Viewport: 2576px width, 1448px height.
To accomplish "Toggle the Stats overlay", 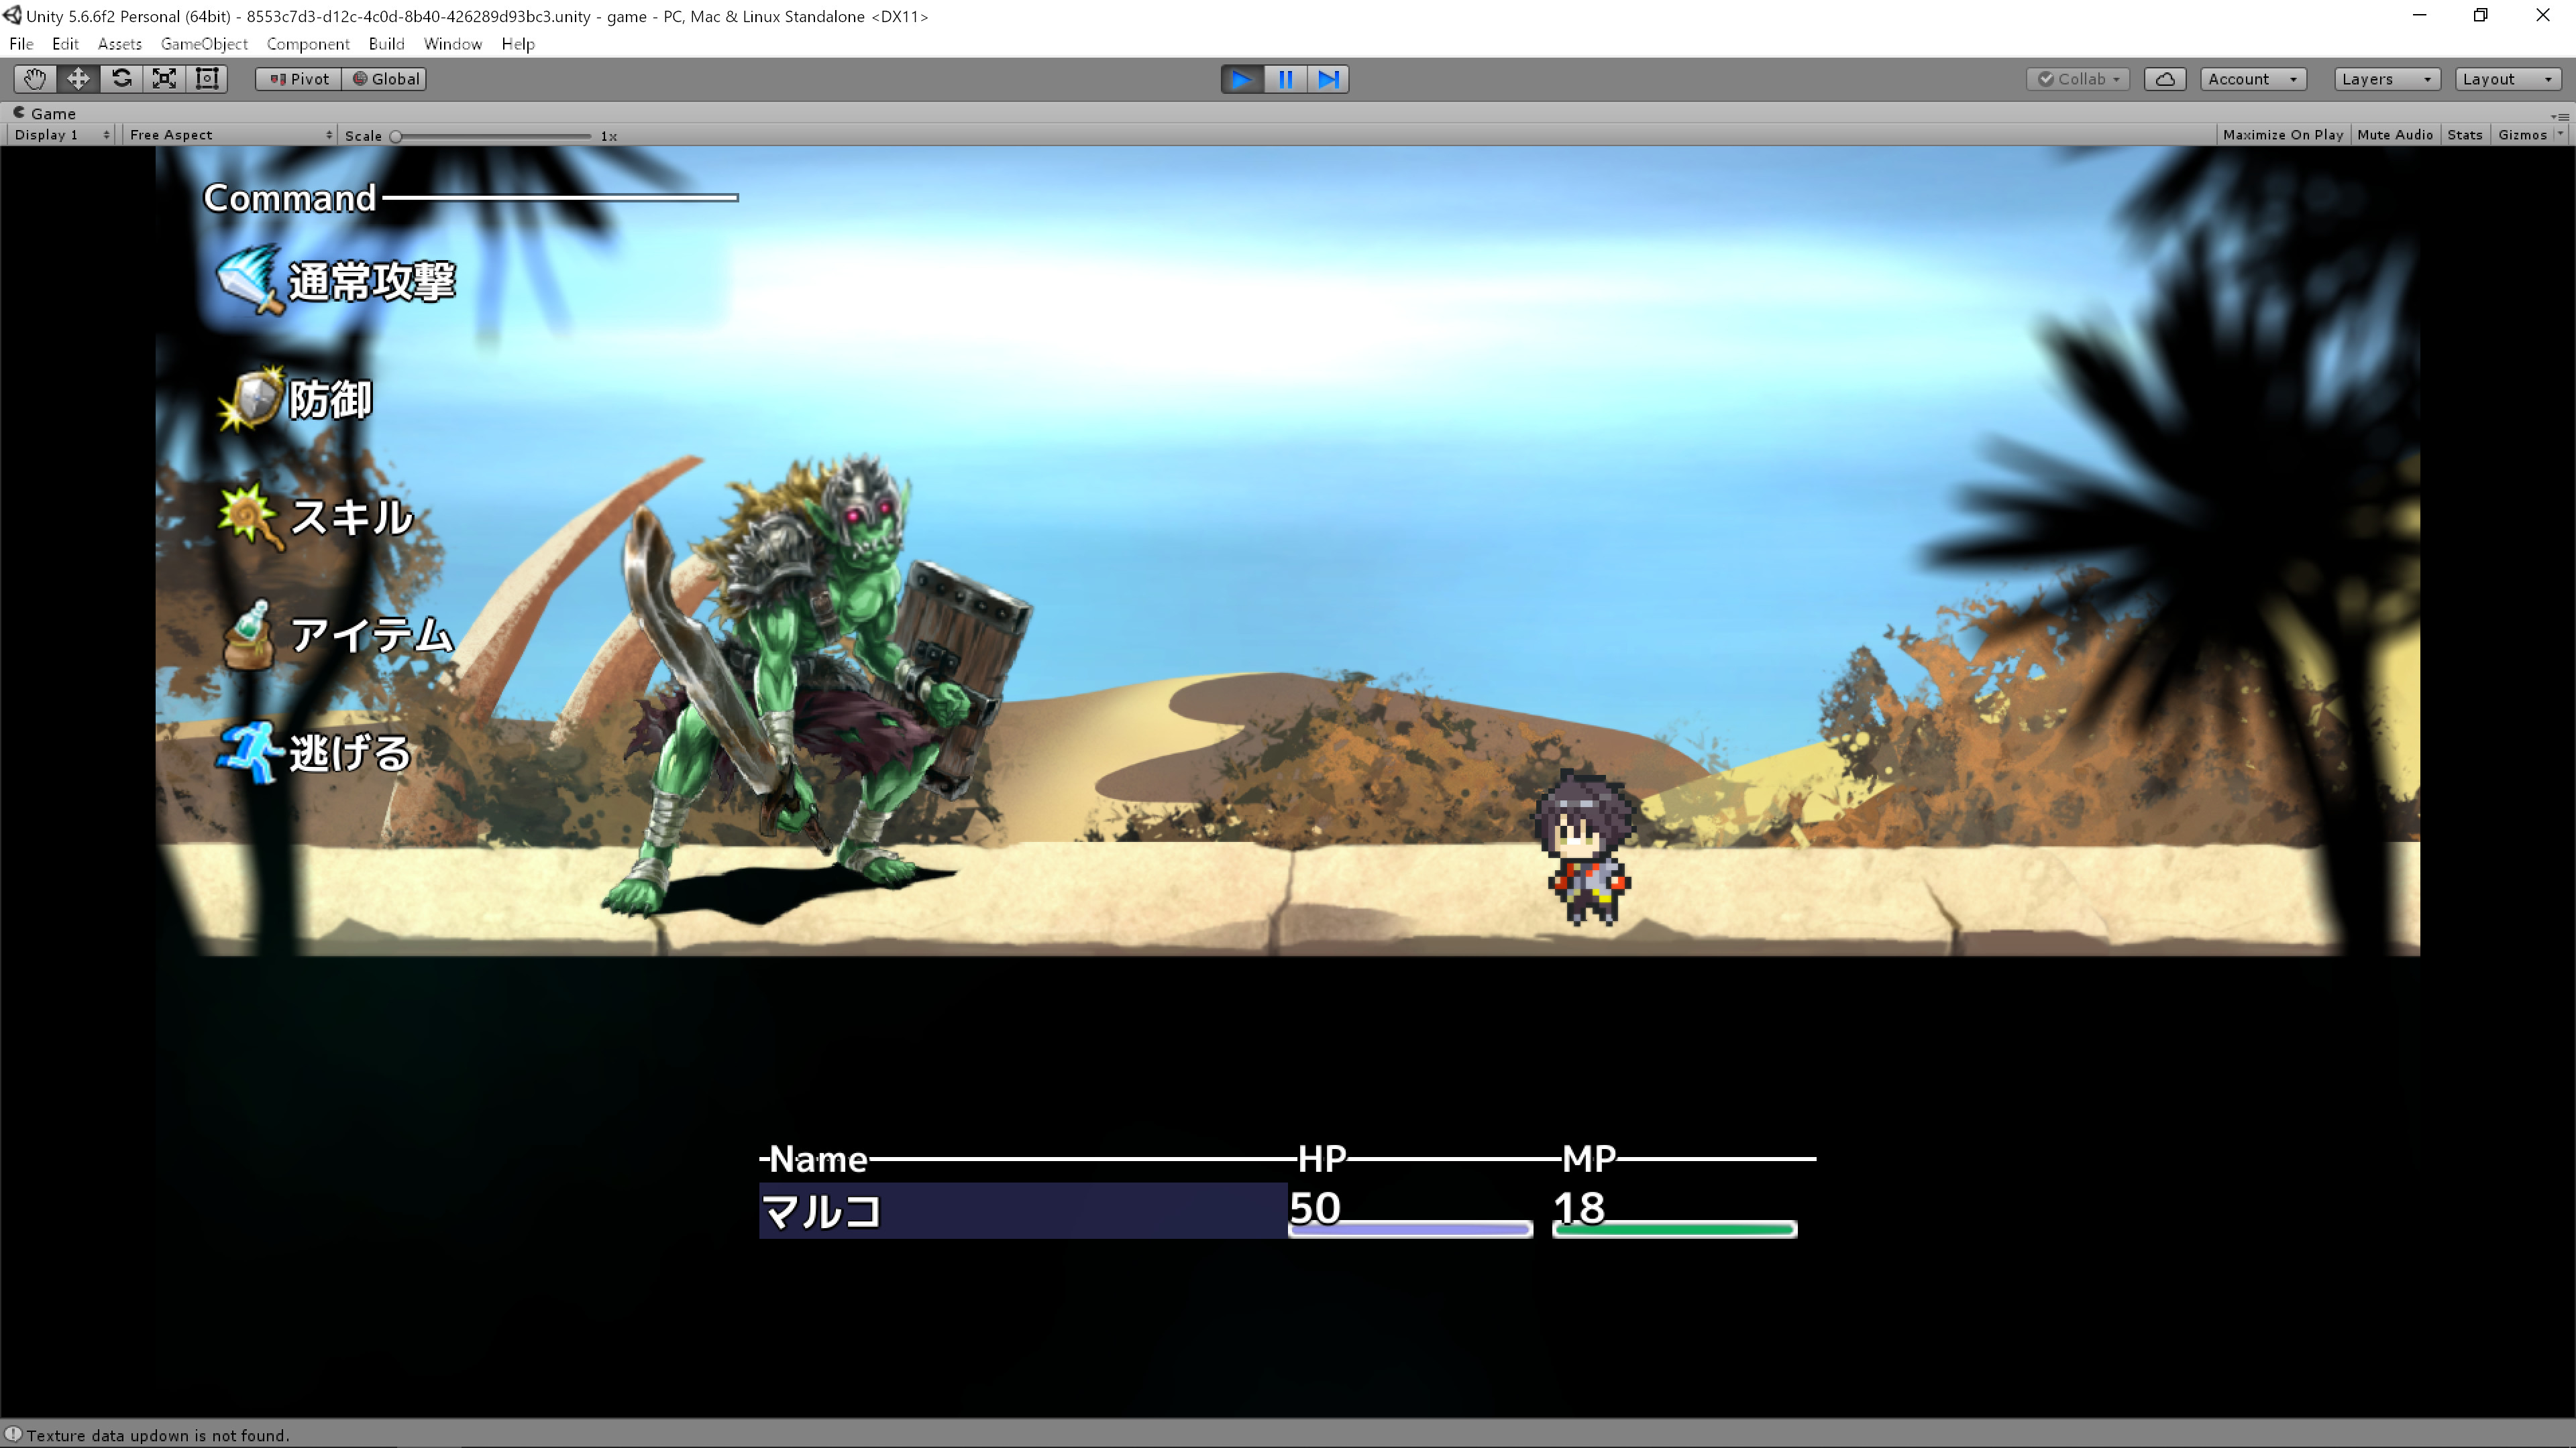I will tap(2465, 134).
